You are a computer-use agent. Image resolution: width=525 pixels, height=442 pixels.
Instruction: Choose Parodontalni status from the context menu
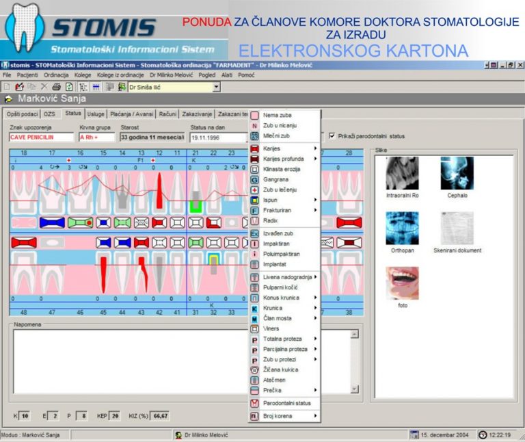click(x=286, y=403)
